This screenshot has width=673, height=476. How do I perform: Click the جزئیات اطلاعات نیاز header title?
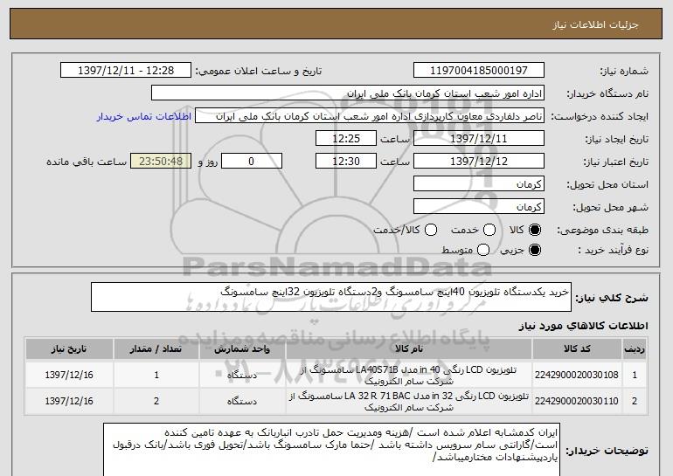pyautogui.click(x=595, y=24)
